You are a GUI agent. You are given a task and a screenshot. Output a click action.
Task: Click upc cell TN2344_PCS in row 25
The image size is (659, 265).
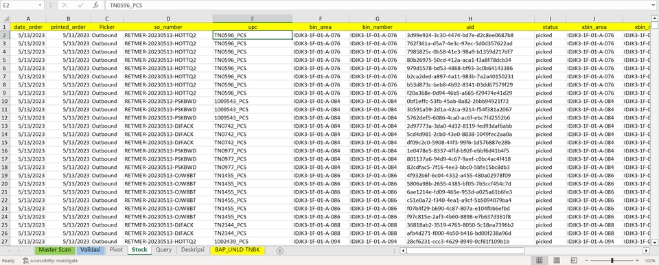click(x=253, y=225)
